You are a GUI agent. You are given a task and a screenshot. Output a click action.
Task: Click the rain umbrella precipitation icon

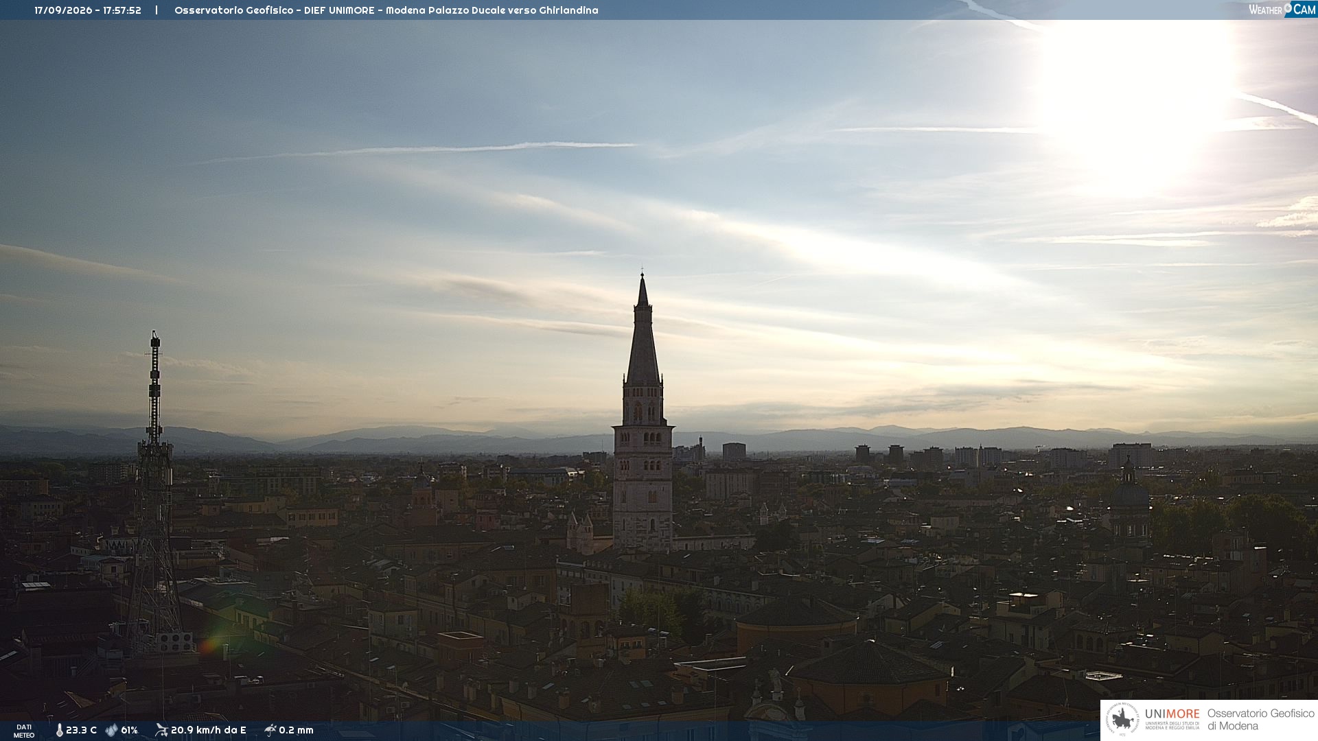tap(270, 730)
